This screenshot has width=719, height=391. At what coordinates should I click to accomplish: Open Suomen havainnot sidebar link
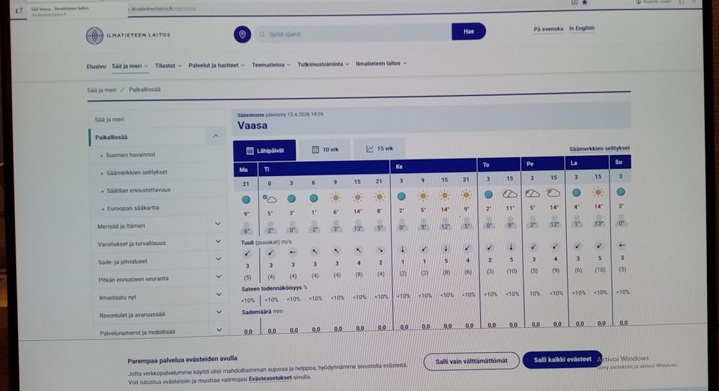[130, 155]
